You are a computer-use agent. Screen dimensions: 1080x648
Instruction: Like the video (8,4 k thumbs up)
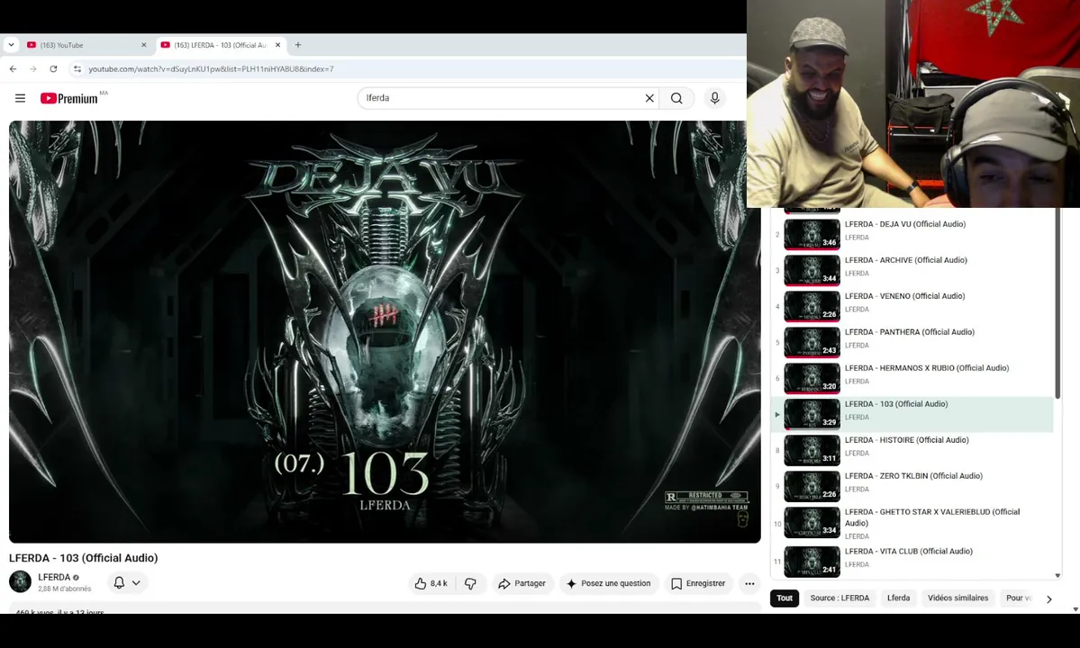(431, 583)
